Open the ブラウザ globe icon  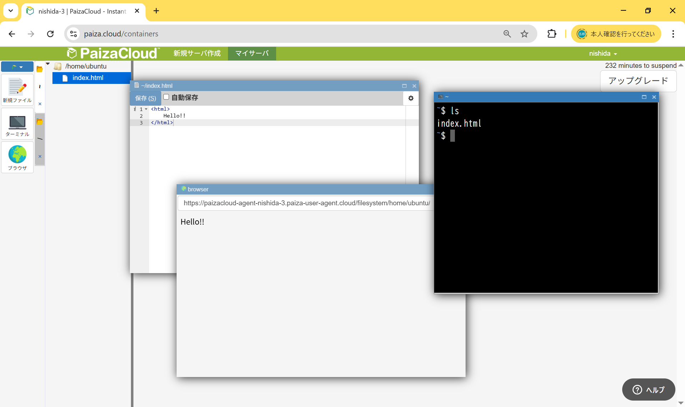click(17, 157)
